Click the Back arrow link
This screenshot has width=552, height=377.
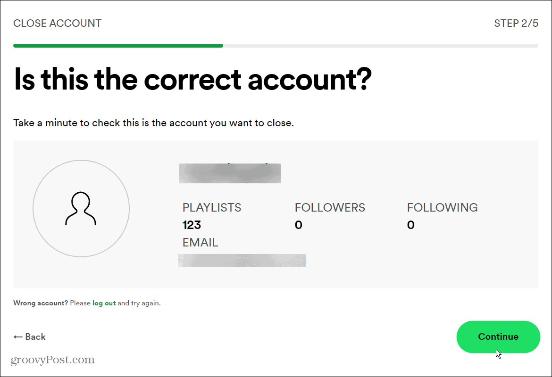[x=29, y=336]
